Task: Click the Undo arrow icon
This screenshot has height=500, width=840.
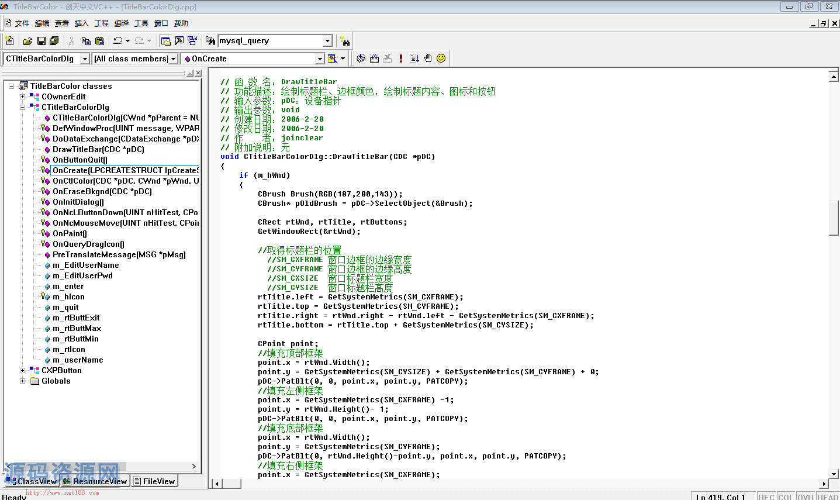Action: [118, 41]
